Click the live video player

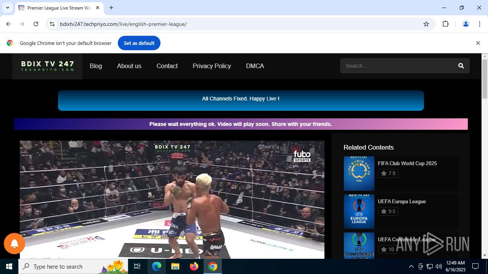[172, 200]
